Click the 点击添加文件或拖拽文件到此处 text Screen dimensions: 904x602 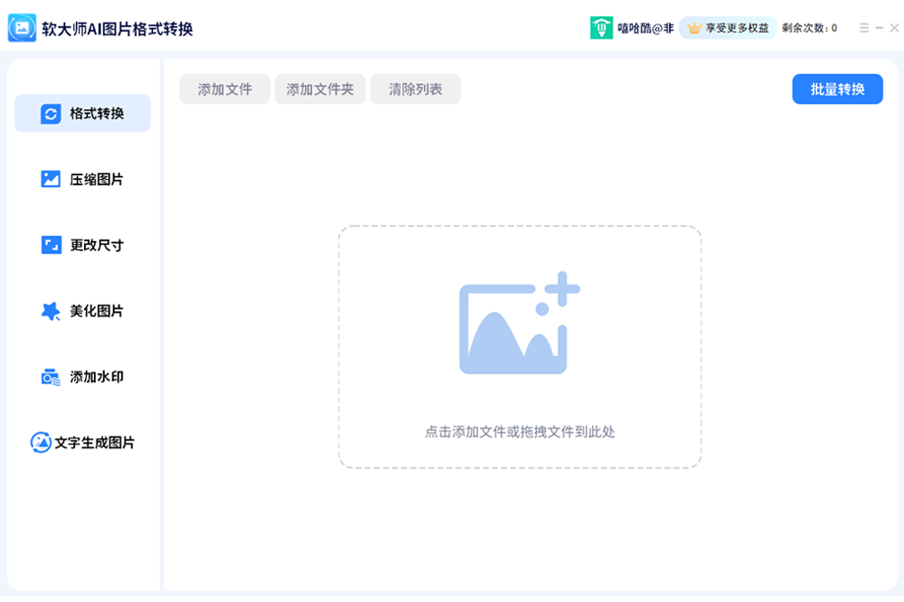[520, 432]
